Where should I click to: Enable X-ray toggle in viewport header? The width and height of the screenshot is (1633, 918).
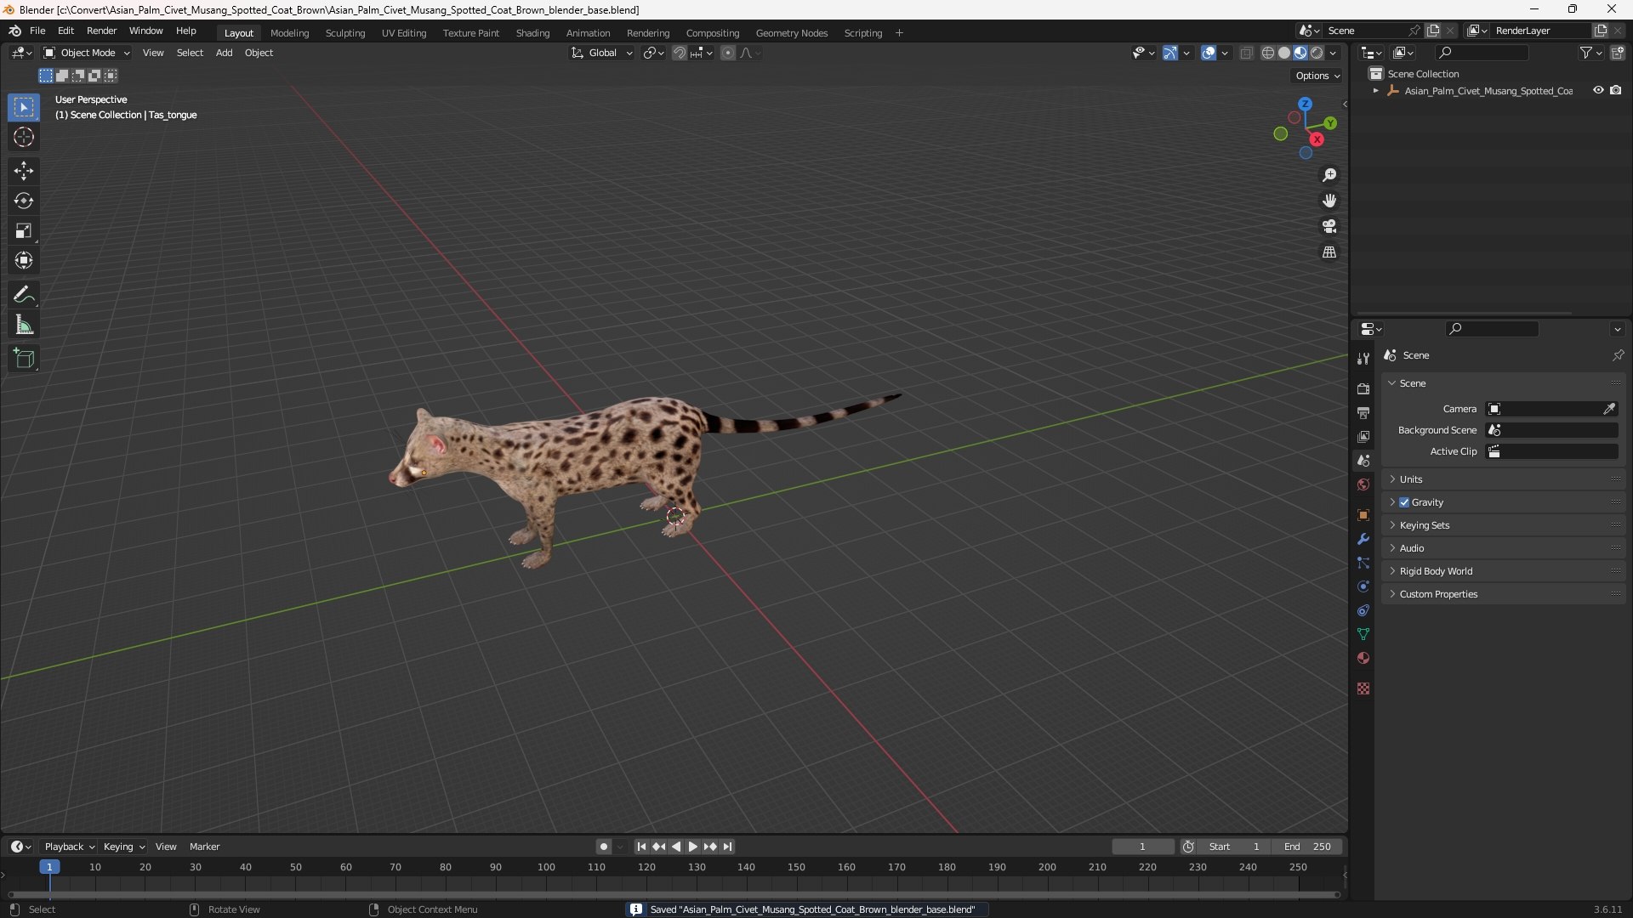click(x=1246, y=53)
